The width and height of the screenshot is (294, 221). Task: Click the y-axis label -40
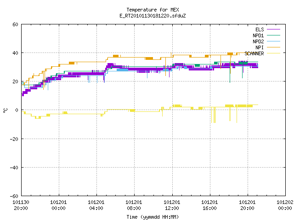14,168
